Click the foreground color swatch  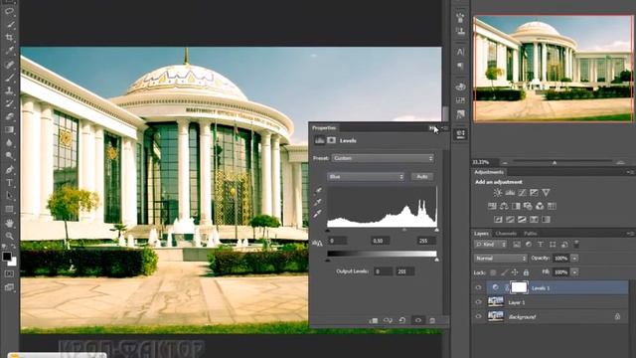click(x=7, y=257)
